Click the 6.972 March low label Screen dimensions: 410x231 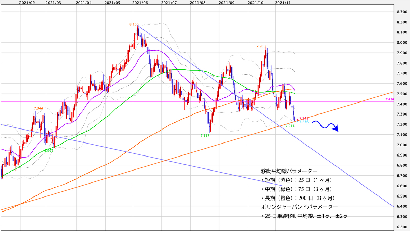(49, 150)
